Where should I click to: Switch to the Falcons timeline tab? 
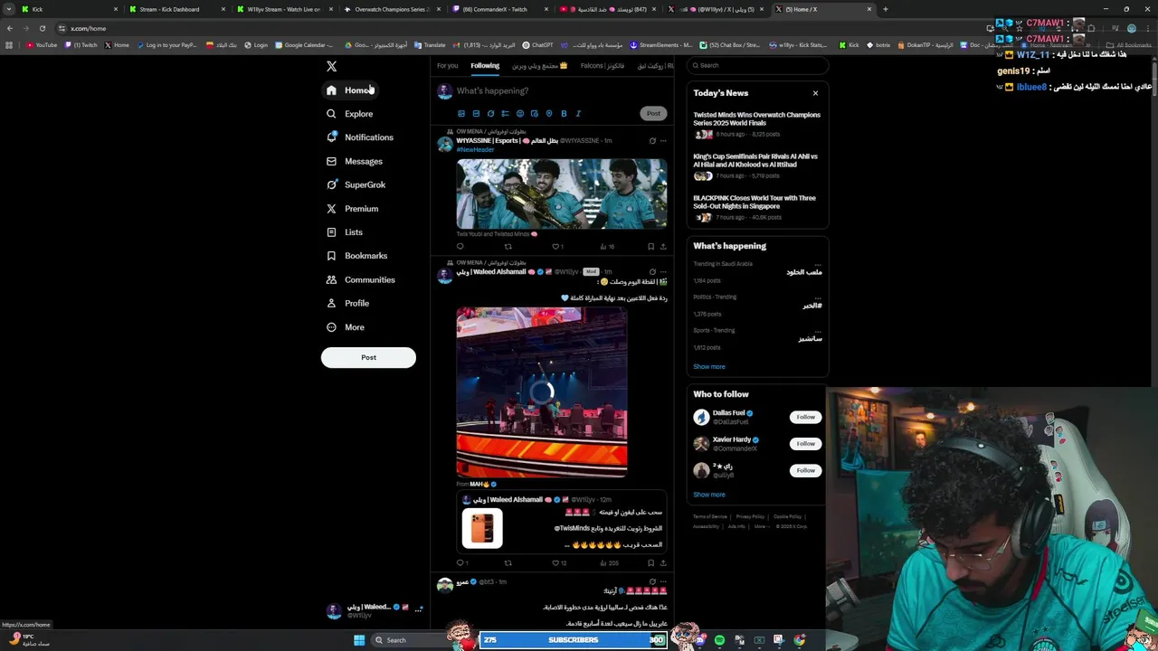pyautogui.click(x=603, y=66)
